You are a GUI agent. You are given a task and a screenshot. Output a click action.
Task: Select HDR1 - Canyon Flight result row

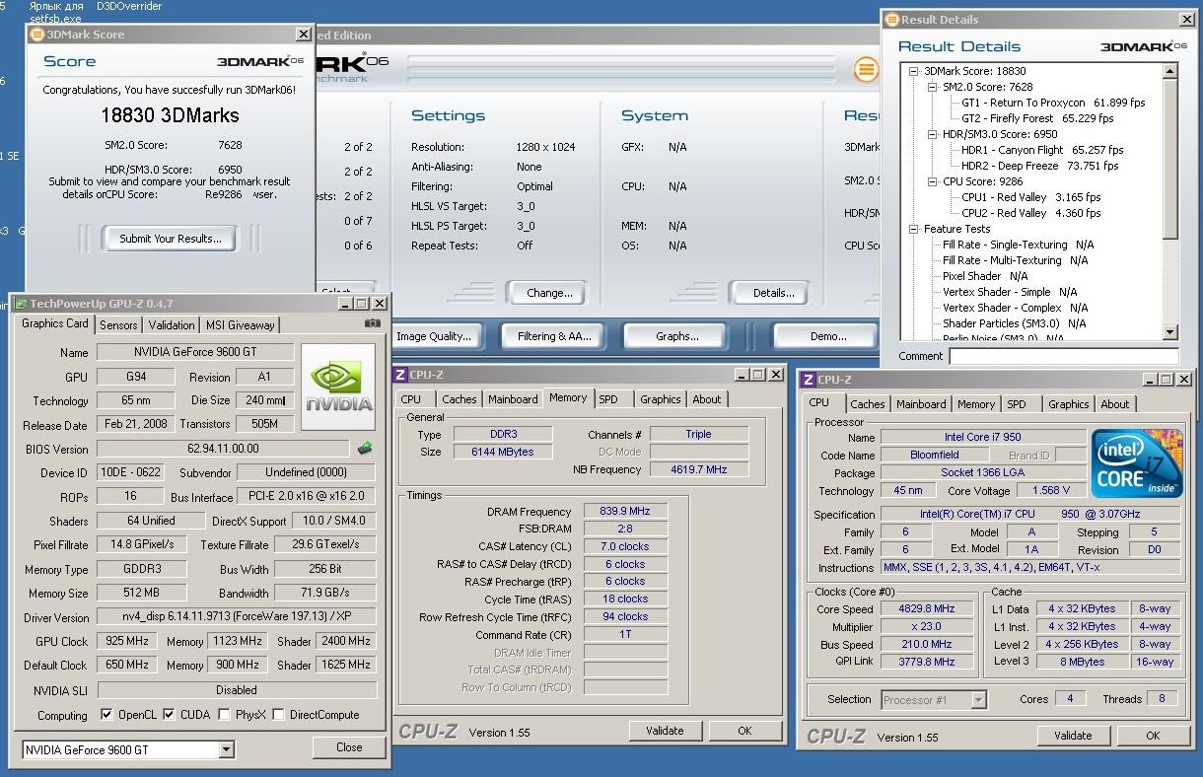coord(1042,150)
